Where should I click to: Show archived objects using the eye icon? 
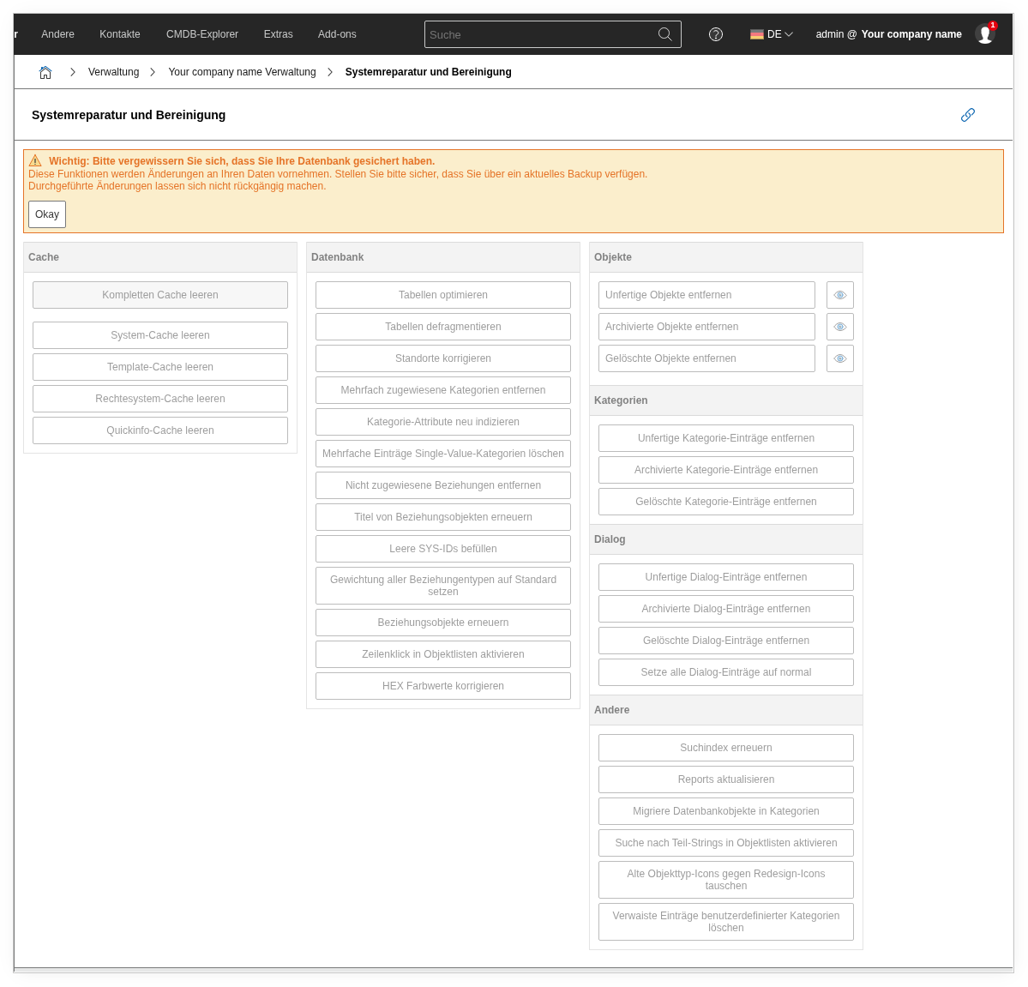(x=840, y=327)
